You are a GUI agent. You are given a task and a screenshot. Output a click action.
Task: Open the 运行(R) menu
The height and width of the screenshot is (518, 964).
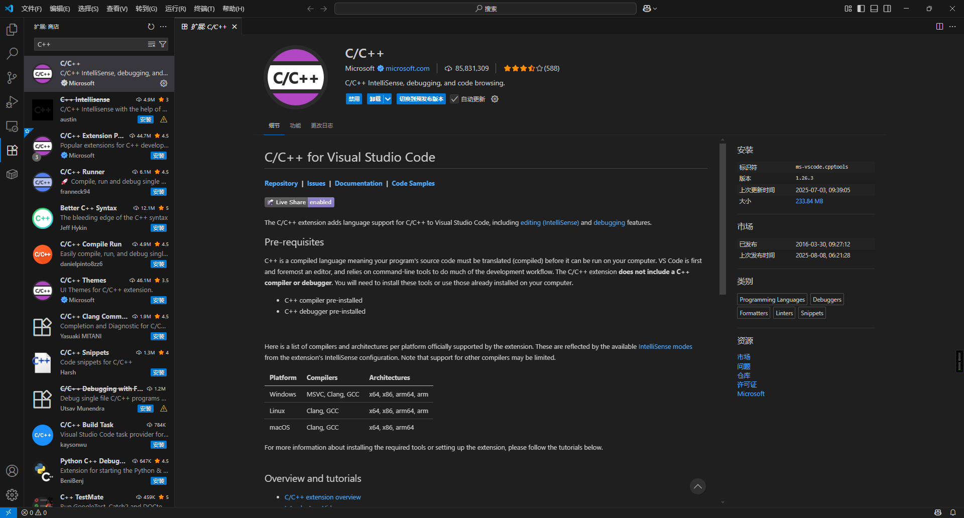[175, 9]
